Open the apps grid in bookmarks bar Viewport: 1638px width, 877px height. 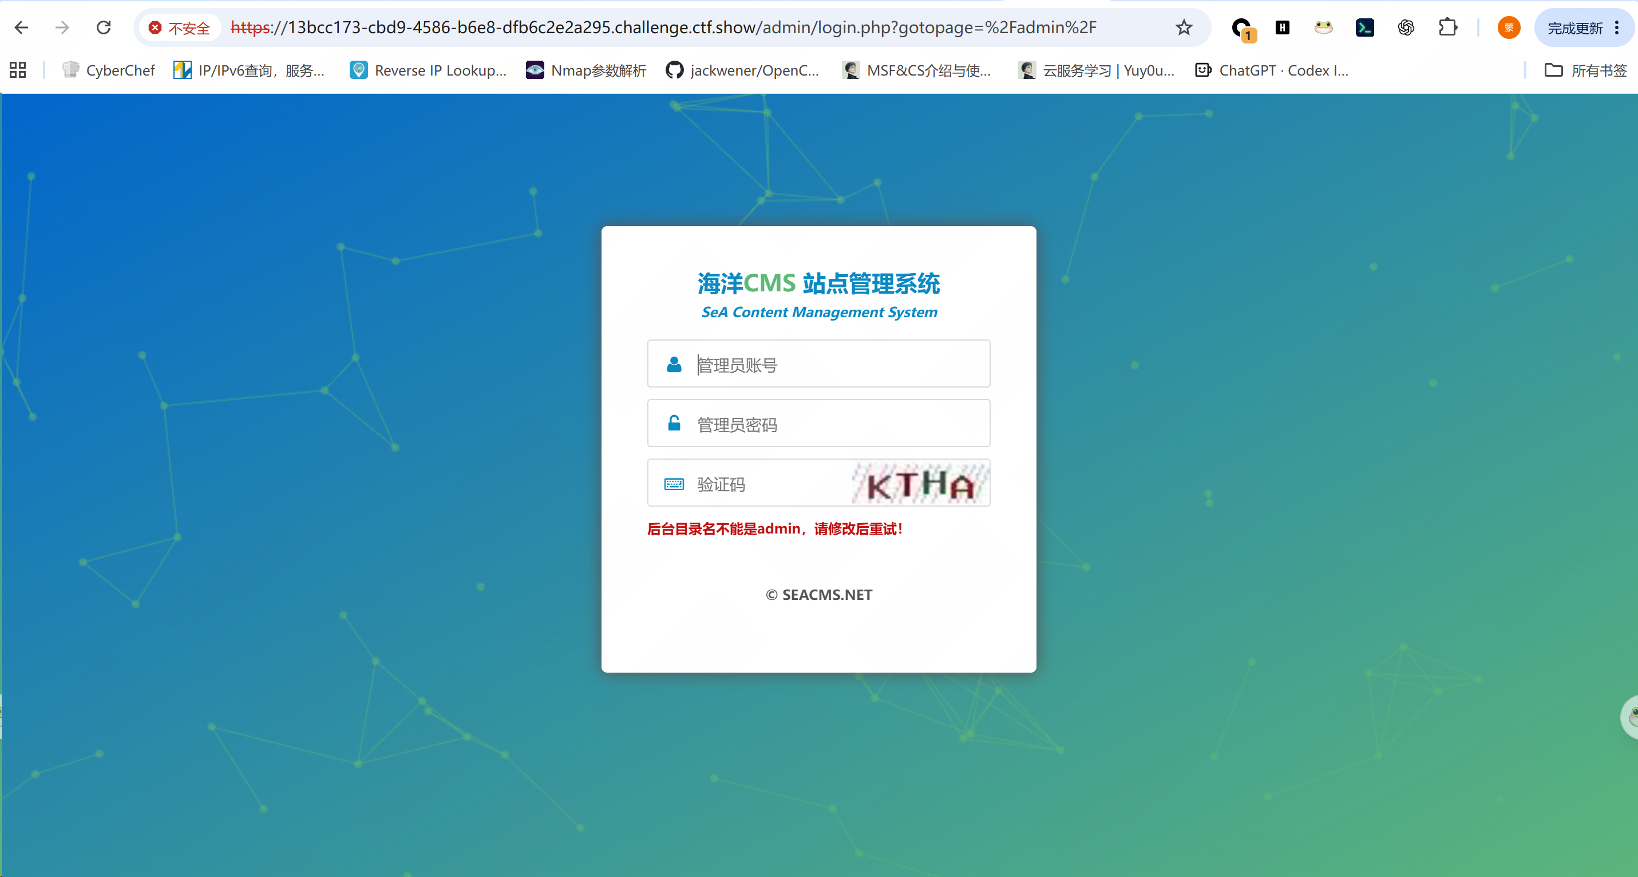(x=18, y=70)
